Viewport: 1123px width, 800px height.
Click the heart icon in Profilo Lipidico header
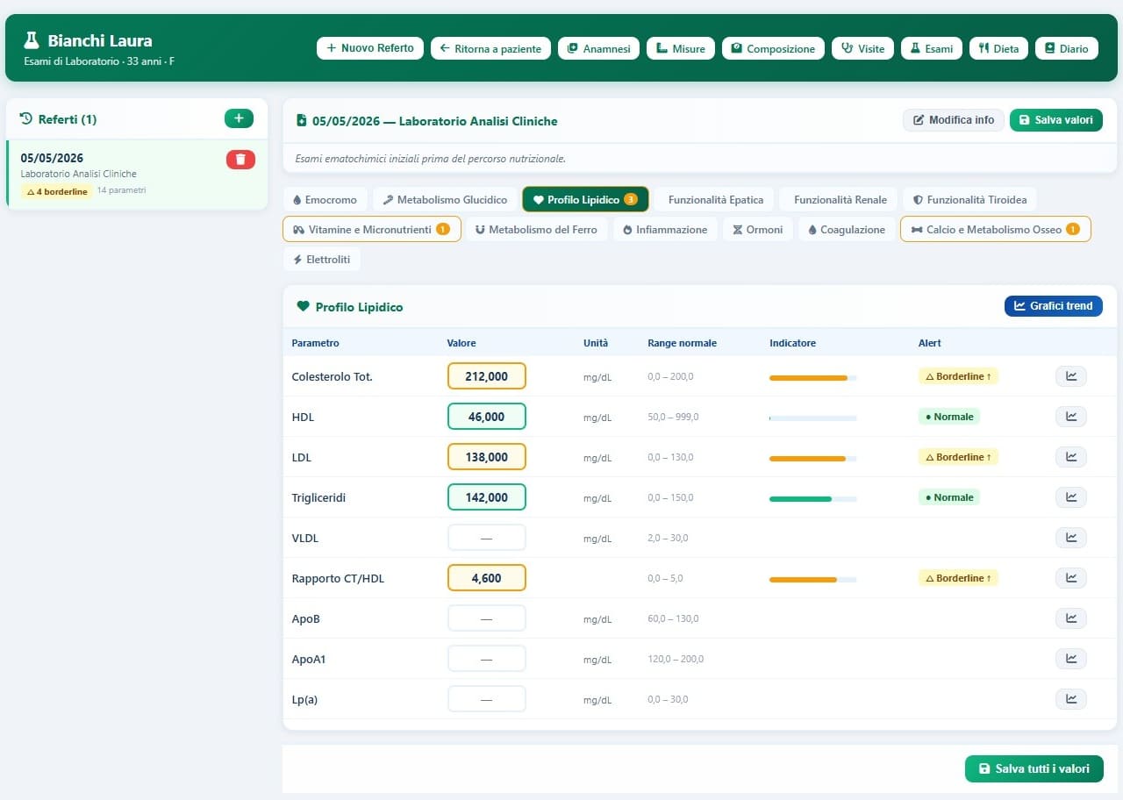pyautogui.click(x=304, y=307)
